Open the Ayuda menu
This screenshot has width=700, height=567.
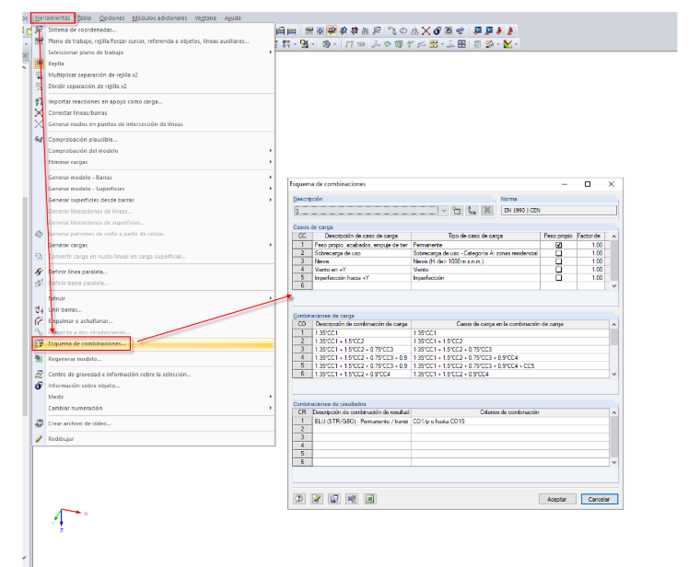(x=232, y=18)
